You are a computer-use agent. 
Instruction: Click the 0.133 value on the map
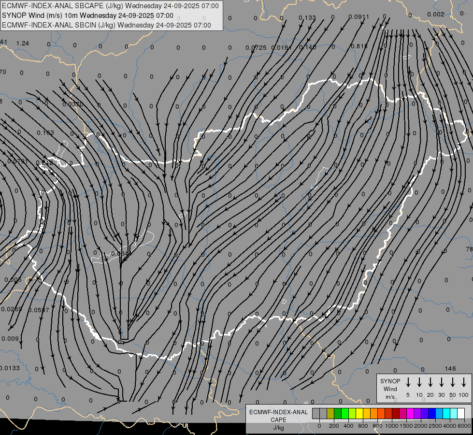[x=307, y=18]
